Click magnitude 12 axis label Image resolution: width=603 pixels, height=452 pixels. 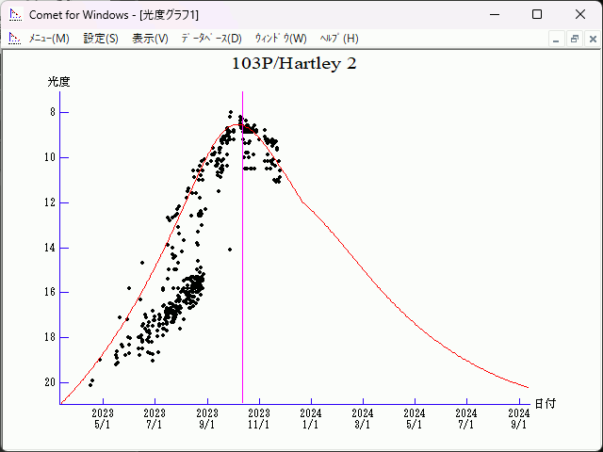(50, 202)
